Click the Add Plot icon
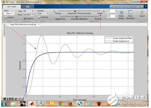This screenshot has width=151, height=108. (x=39, y=17)
